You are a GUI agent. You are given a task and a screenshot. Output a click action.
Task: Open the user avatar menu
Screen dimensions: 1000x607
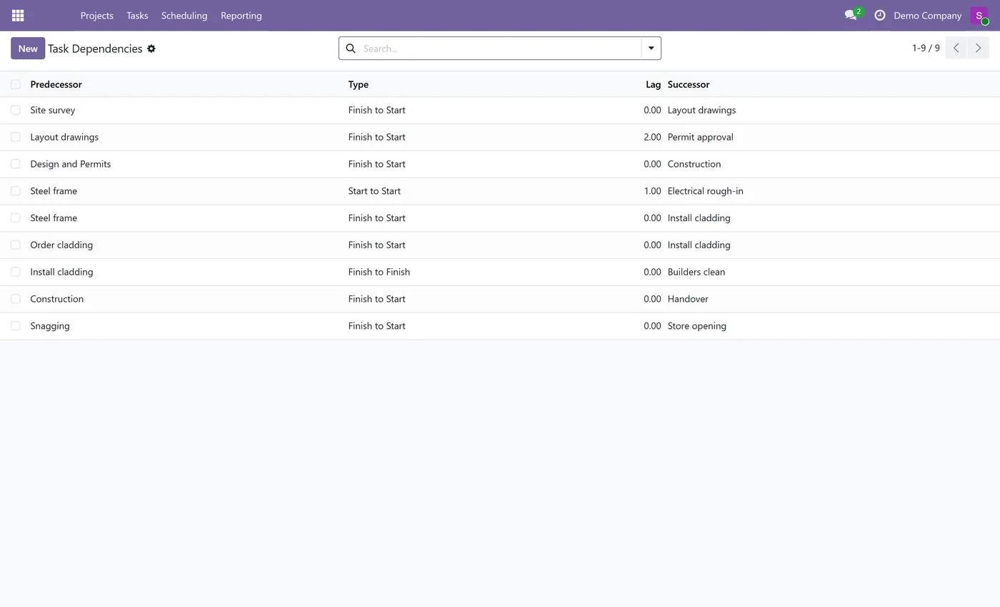click(x=979, y=16)
